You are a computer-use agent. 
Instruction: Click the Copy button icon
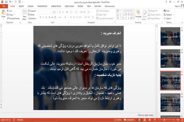8,15
